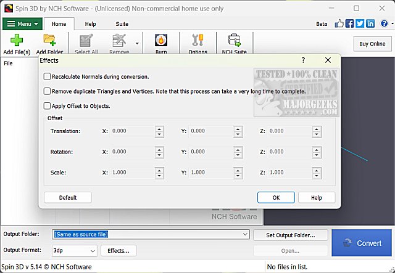The image size is (395, 273).
Task: Share via the Facebook icon
Action: (350, 23)
